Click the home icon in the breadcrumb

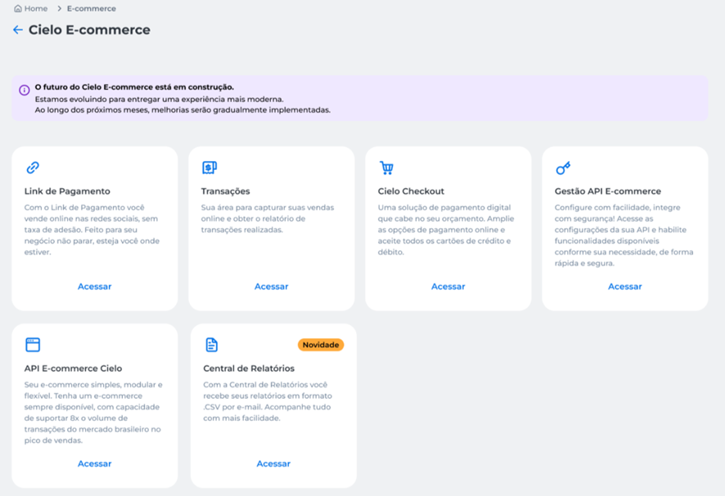click(18, 8)
